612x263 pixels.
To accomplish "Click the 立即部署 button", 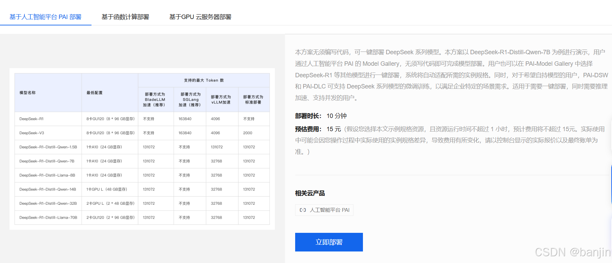I will click(x=329, y=242).
